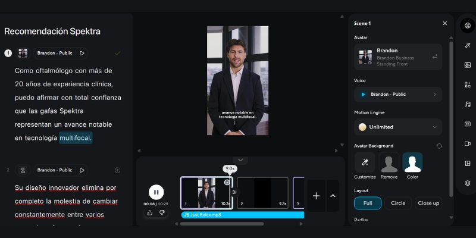The image size is (476, 238).
Task: Pause the video playback
Action: coord(156,192)
